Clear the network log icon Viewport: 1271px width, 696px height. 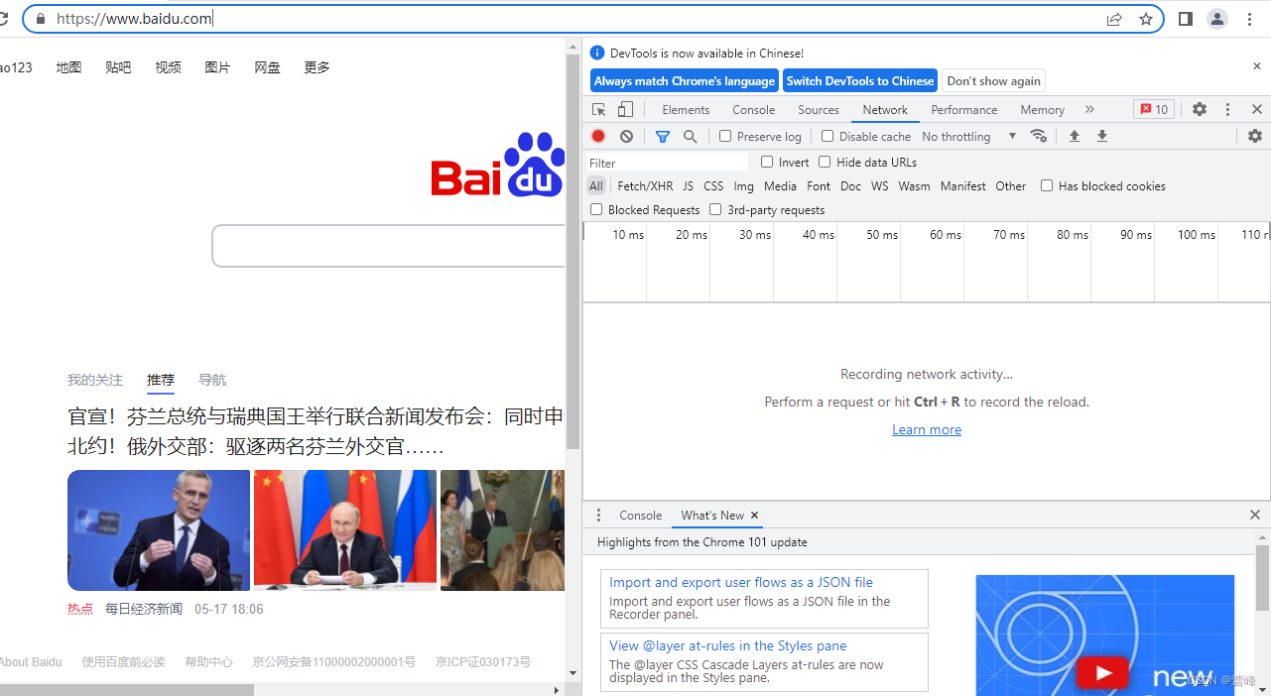tap(626, 136)
